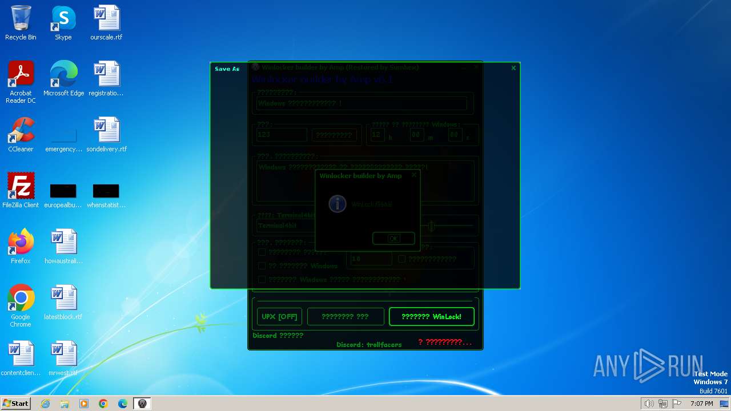Launch Skype from the desktop
The width and height of the screenshot is (731, 411).
coord(63,23)
